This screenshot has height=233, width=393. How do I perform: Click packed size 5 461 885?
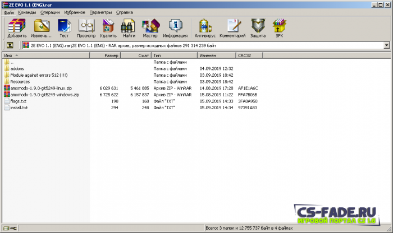click(140, 88)
